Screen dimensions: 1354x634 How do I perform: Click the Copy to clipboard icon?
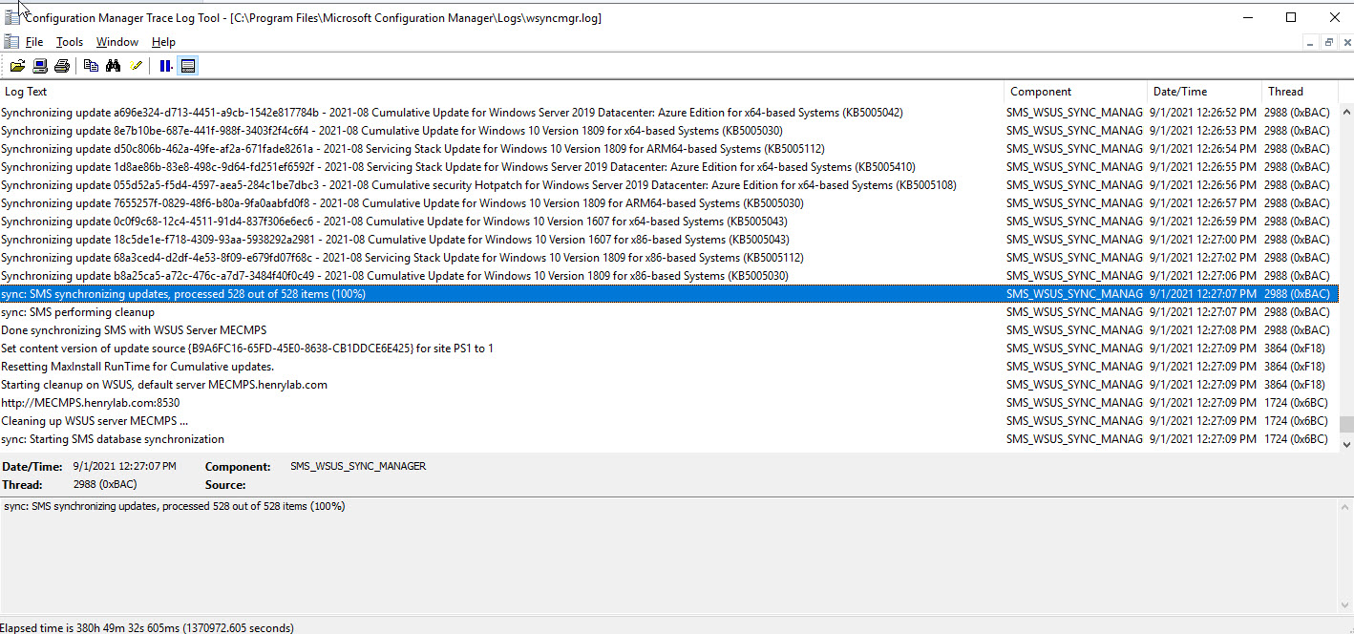pos(91,66)
